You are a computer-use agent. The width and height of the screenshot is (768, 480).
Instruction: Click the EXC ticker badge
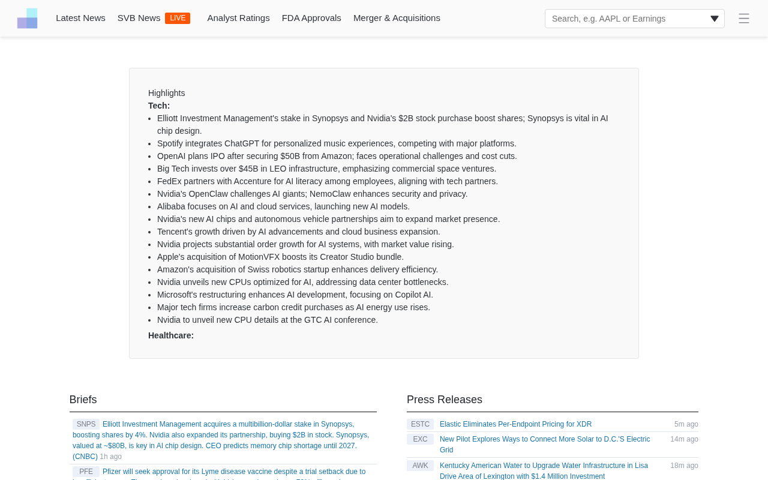[420, 439]
